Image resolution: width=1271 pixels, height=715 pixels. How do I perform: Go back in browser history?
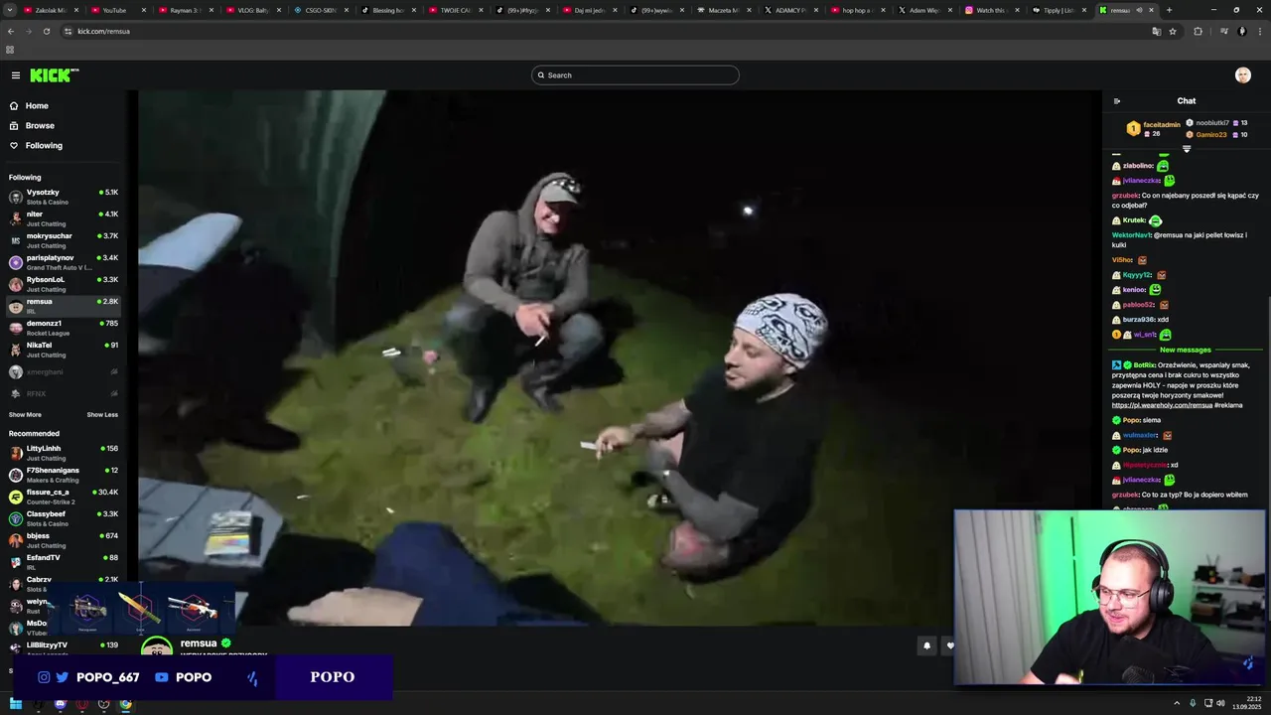11,31
